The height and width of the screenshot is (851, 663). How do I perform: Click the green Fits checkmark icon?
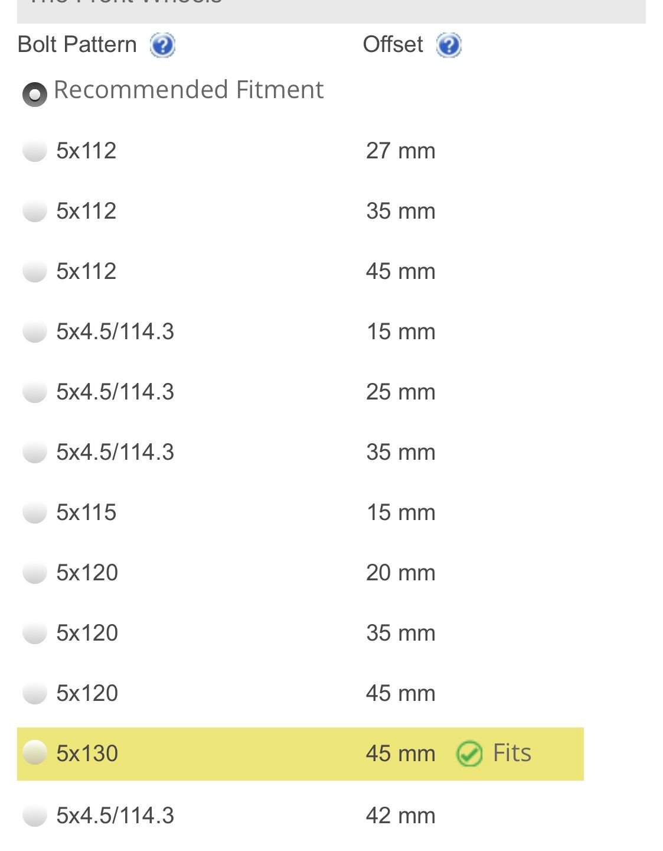pyautogui.click(x=469, y=754)
